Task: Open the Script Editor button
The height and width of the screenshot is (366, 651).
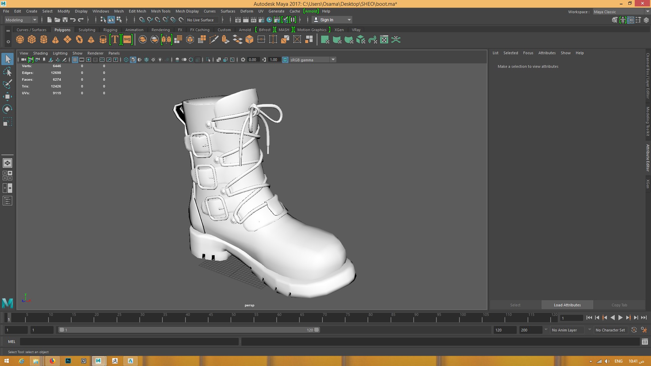Action: pos(645,342)
